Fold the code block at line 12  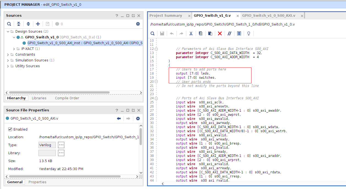click(156, 49)
